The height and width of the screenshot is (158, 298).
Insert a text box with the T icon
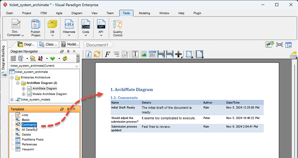135,54
